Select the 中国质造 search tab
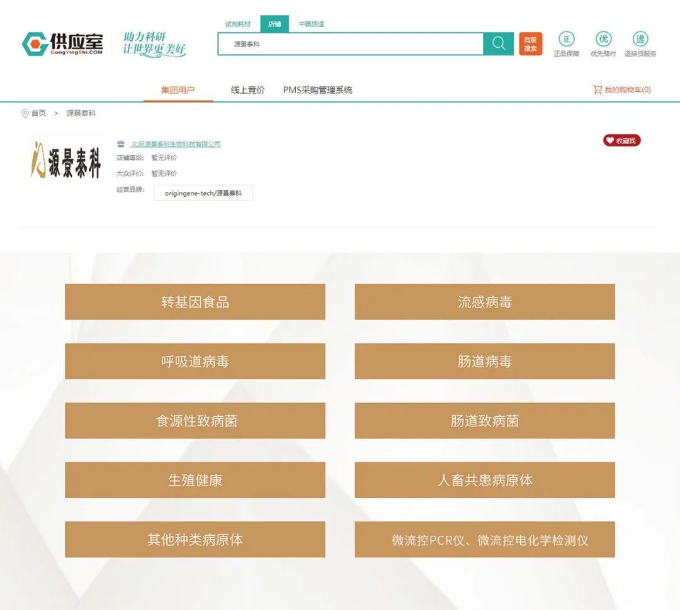The height and width of the screenshot is (610, 680). pos(312,24)
